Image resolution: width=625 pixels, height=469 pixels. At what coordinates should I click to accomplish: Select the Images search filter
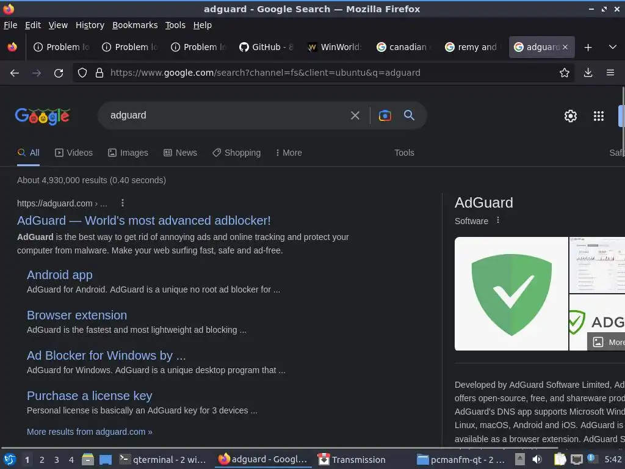(128, 153)
